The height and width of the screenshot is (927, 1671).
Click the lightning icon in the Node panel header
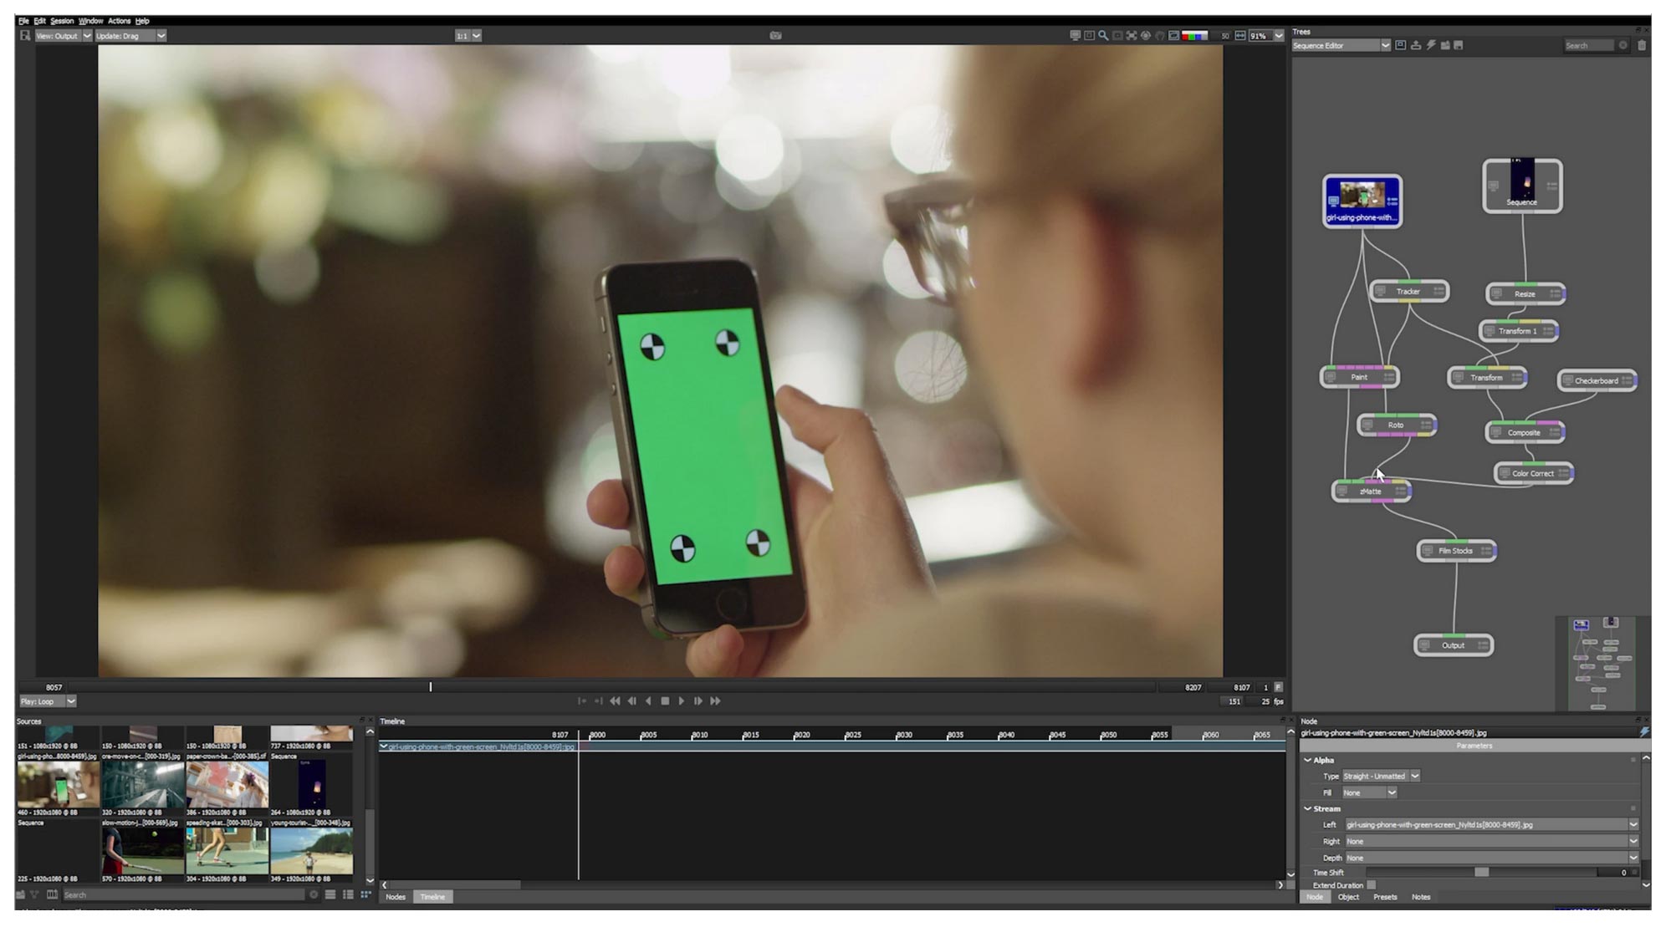(x=1643, y=732)
